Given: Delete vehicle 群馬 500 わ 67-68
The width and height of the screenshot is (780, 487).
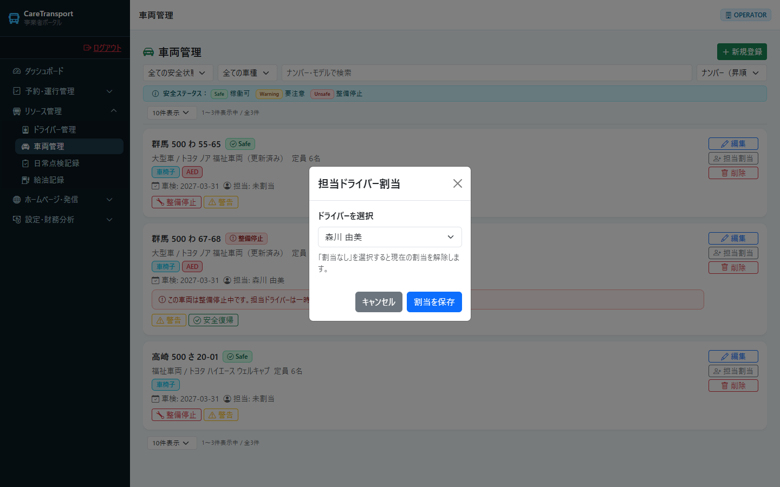Looking at the screenshot, I should 733,267.
